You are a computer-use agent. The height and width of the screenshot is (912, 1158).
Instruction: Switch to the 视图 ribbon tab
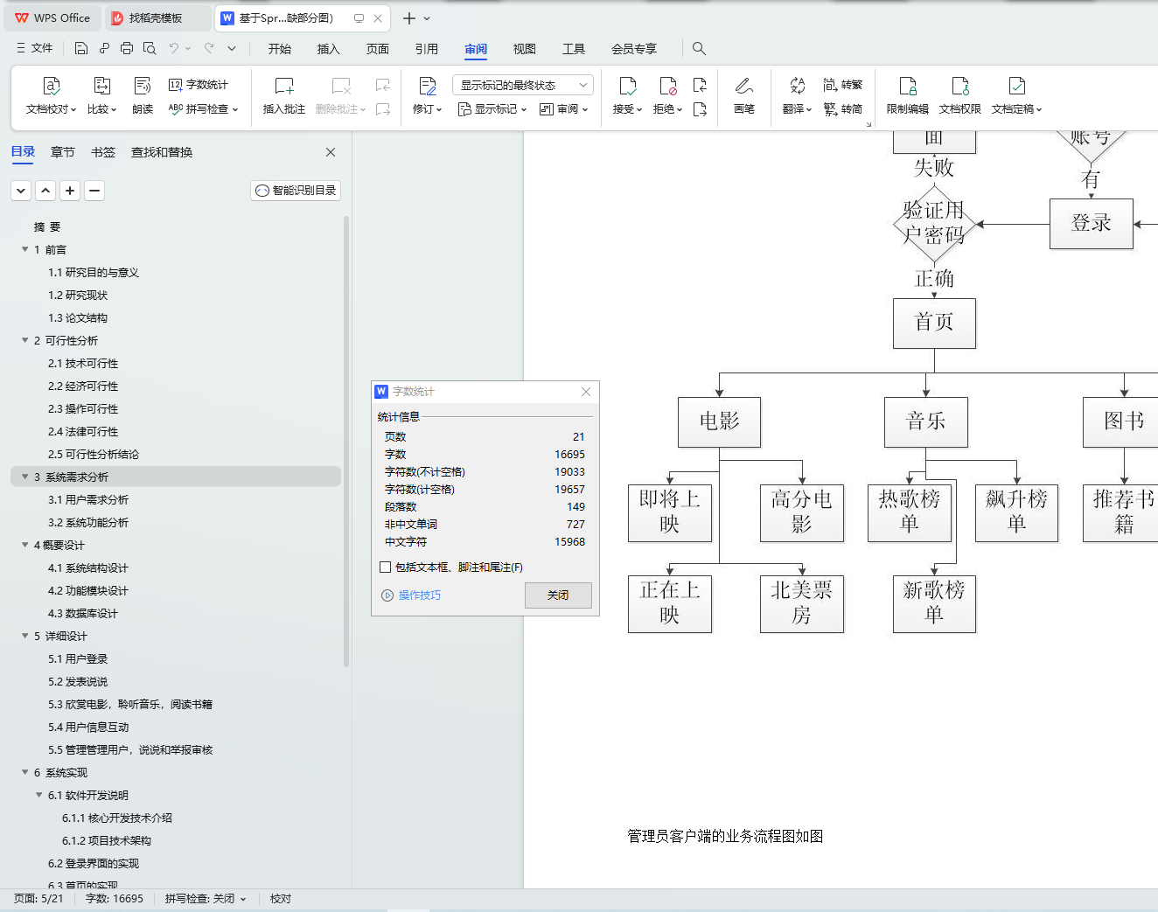(525, 49)
